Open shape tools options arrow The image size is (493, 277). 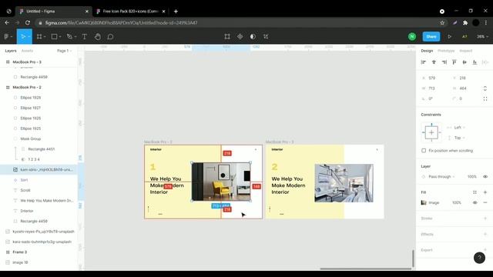point(60,37)
